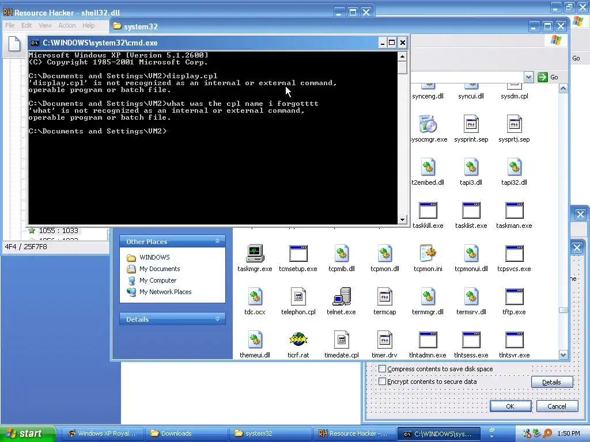Switch to Downloads taskbar item

[186, 433]
